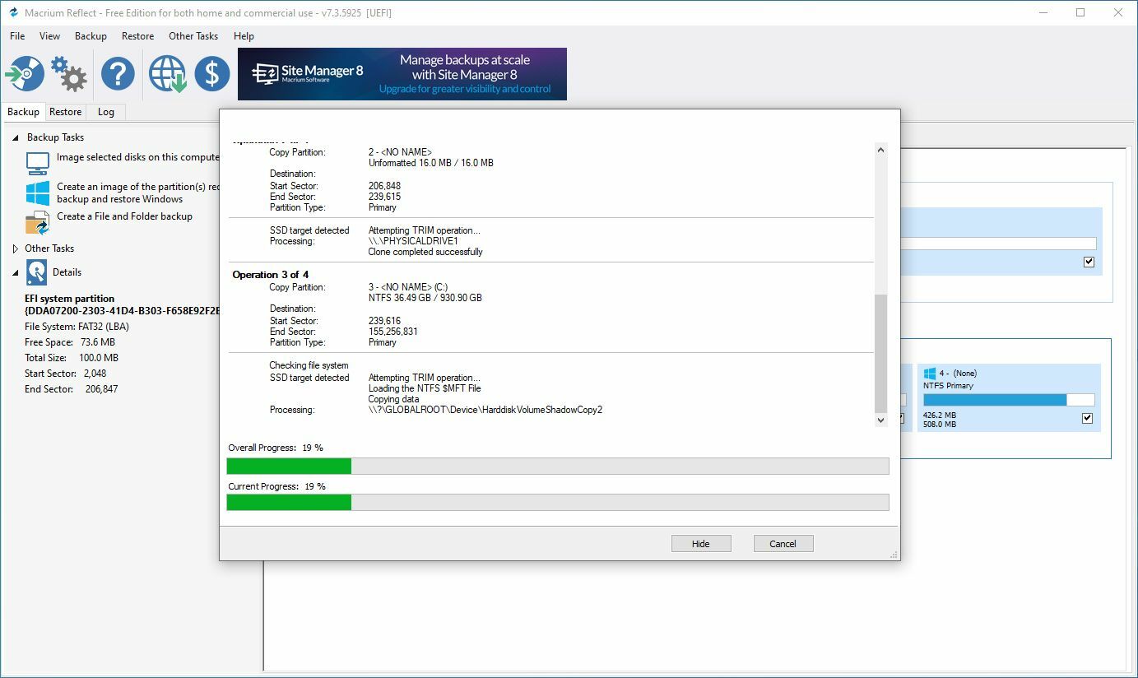Click the Checking file system label
The width and height of the screenshot is (1138, 678).
pyautogui.click(x=309, y=365)
